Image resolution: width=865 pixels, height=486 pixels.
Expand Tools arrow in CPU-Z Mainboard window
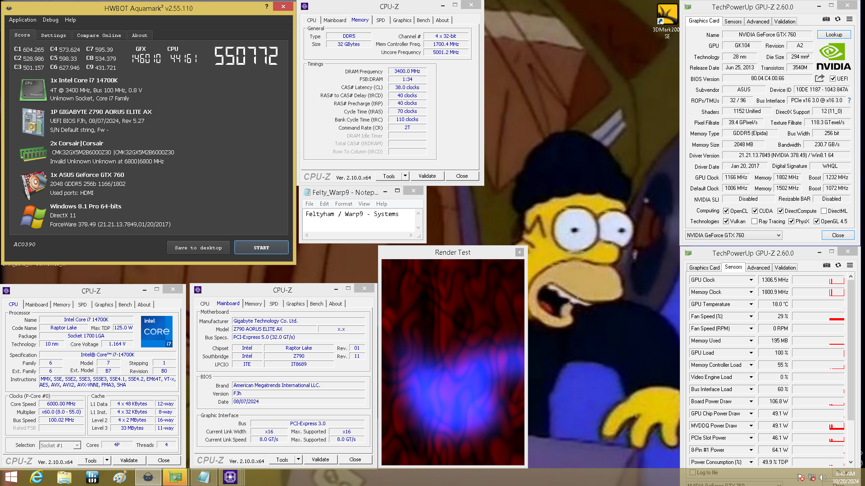(298, 459)
